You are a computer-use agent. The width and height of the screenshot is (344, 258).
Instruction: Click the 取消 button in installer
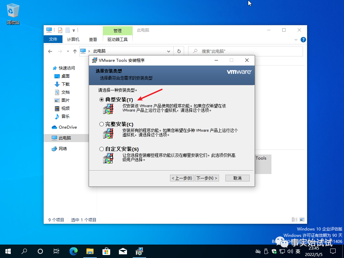point(238,178)
